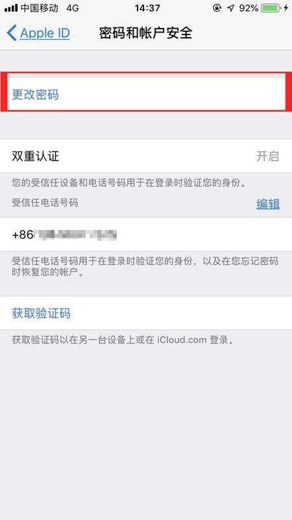292x520 pixels.
Task: Tap the location services arrow icon
Action: pos(230,8)
